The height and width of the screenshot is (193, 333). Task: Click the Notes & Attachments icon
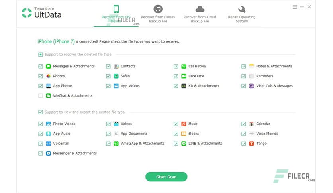pos(251,66)
